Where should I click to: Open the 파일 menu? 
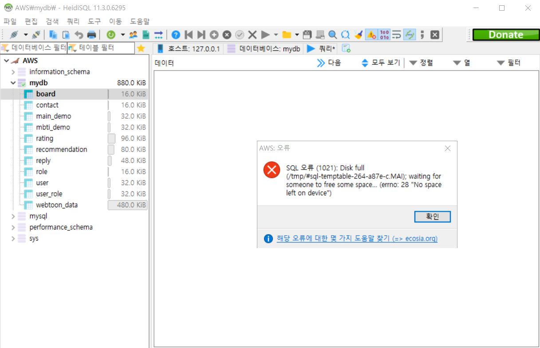(x=10, y=21)
